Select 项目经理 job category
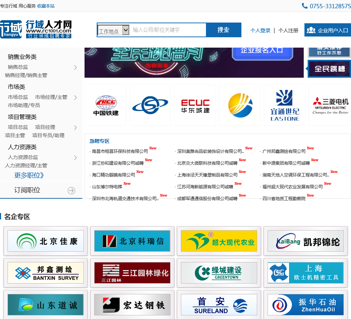Viewport: 351px width, 319px height. (45, 127)
